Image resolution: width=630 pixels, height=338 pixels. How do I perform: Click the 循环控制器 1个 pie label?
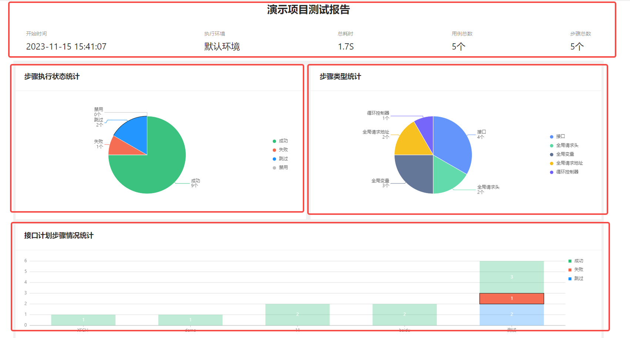(x=378, y=115)
